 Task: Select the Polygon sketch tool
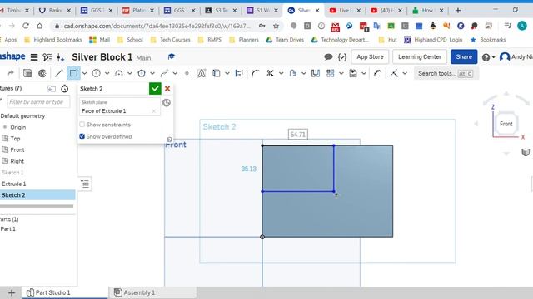click(142, 73)
